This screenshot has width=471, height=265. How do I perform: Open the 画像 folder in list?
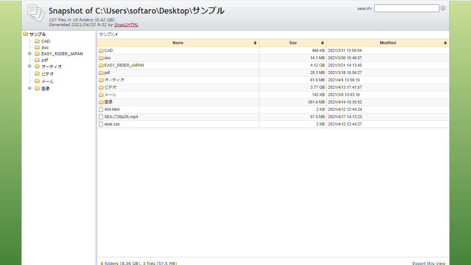108,102
